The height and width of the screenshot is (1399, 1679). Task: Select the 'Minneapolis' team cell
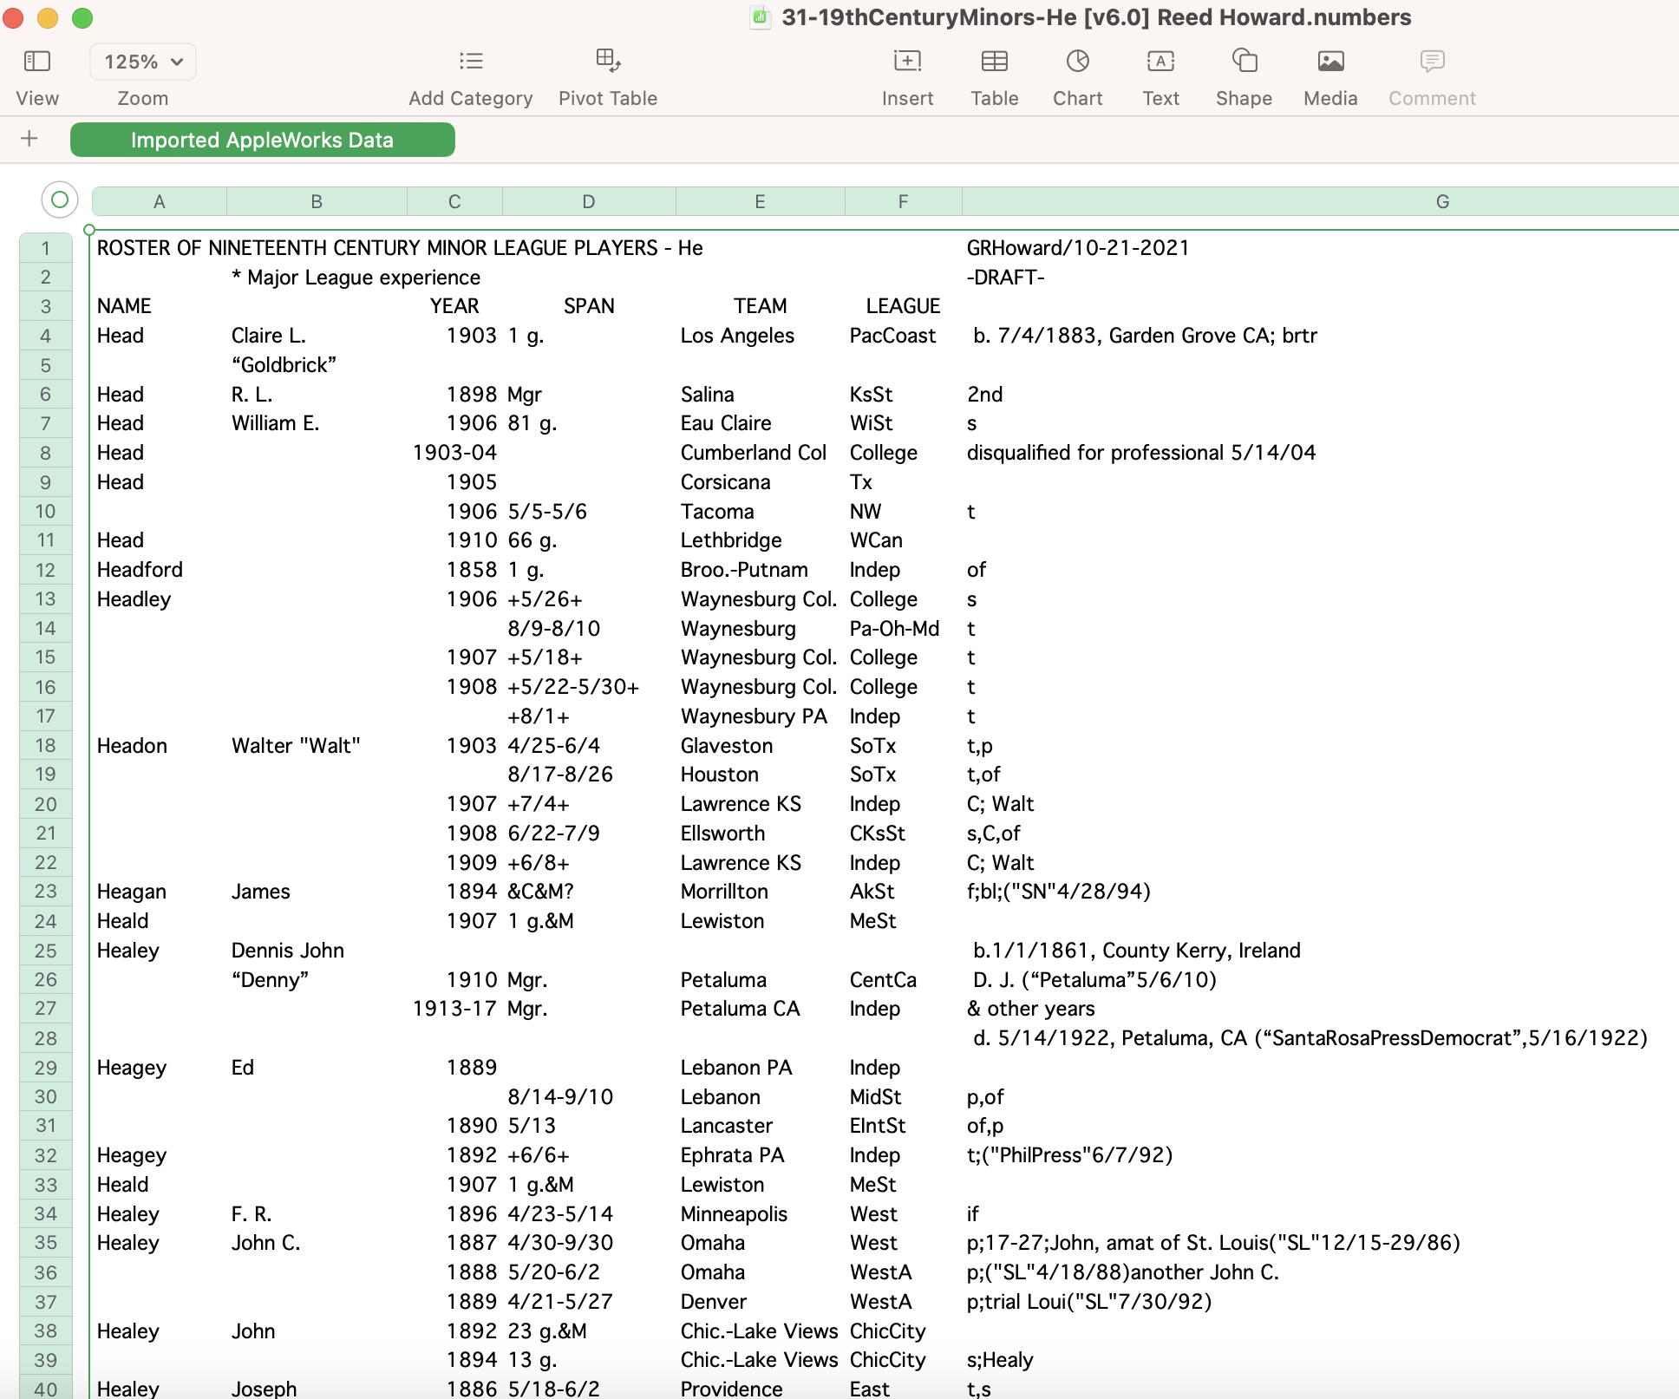click(x=734, y=1214)
